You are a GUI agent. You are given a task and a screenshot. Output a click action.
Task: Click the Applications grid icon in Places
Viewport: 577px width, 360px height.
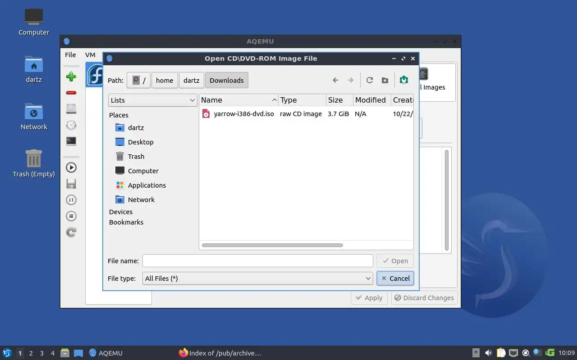tap(119, 185)
